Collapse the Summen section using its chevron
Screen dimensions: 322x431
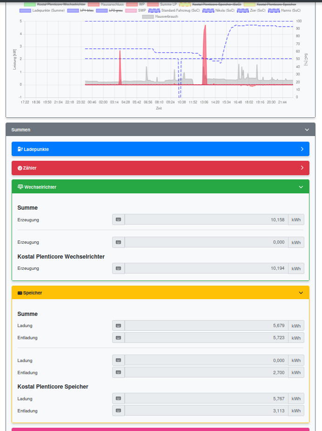point(307,130)
